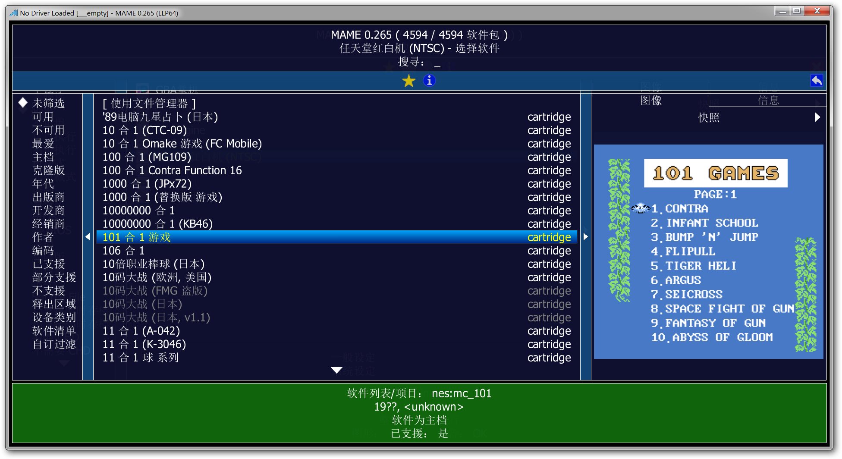Collapse right info panel arrow
842x459 pixels.
(585, 236)
